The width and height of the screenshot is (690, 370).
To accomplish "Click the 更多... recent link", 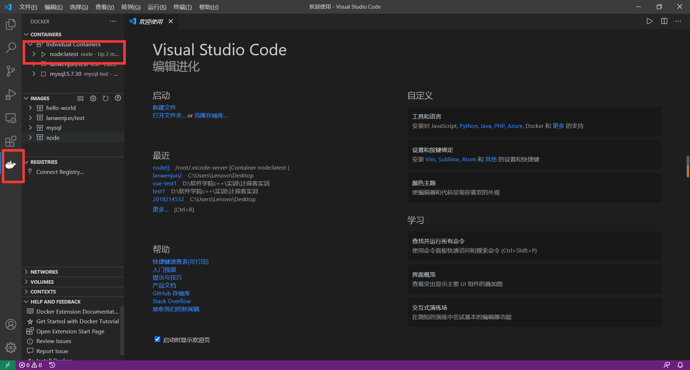I will coord(160,209).
